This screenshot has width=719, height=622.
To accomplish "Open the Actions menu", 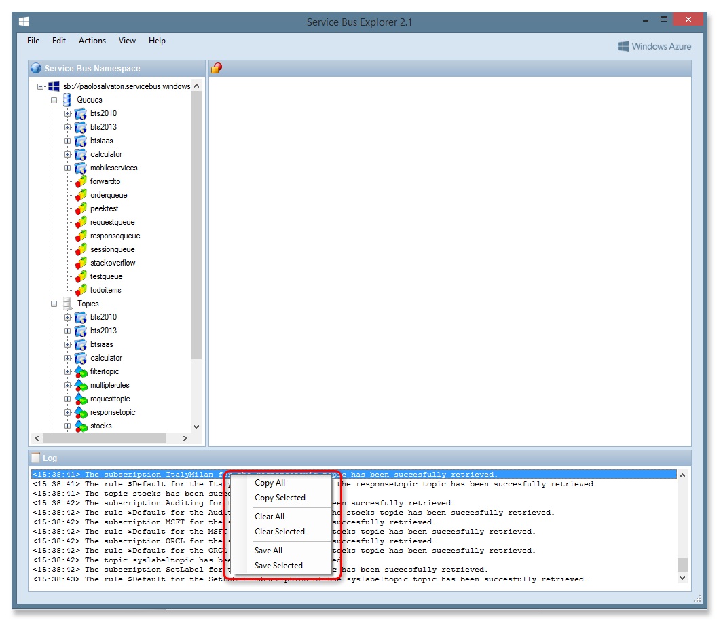I will 92,41.
